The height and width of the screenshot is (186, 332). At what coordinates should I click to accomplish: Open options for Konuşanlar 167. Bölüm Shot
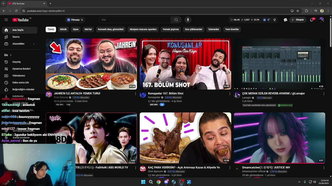(230, 94)
